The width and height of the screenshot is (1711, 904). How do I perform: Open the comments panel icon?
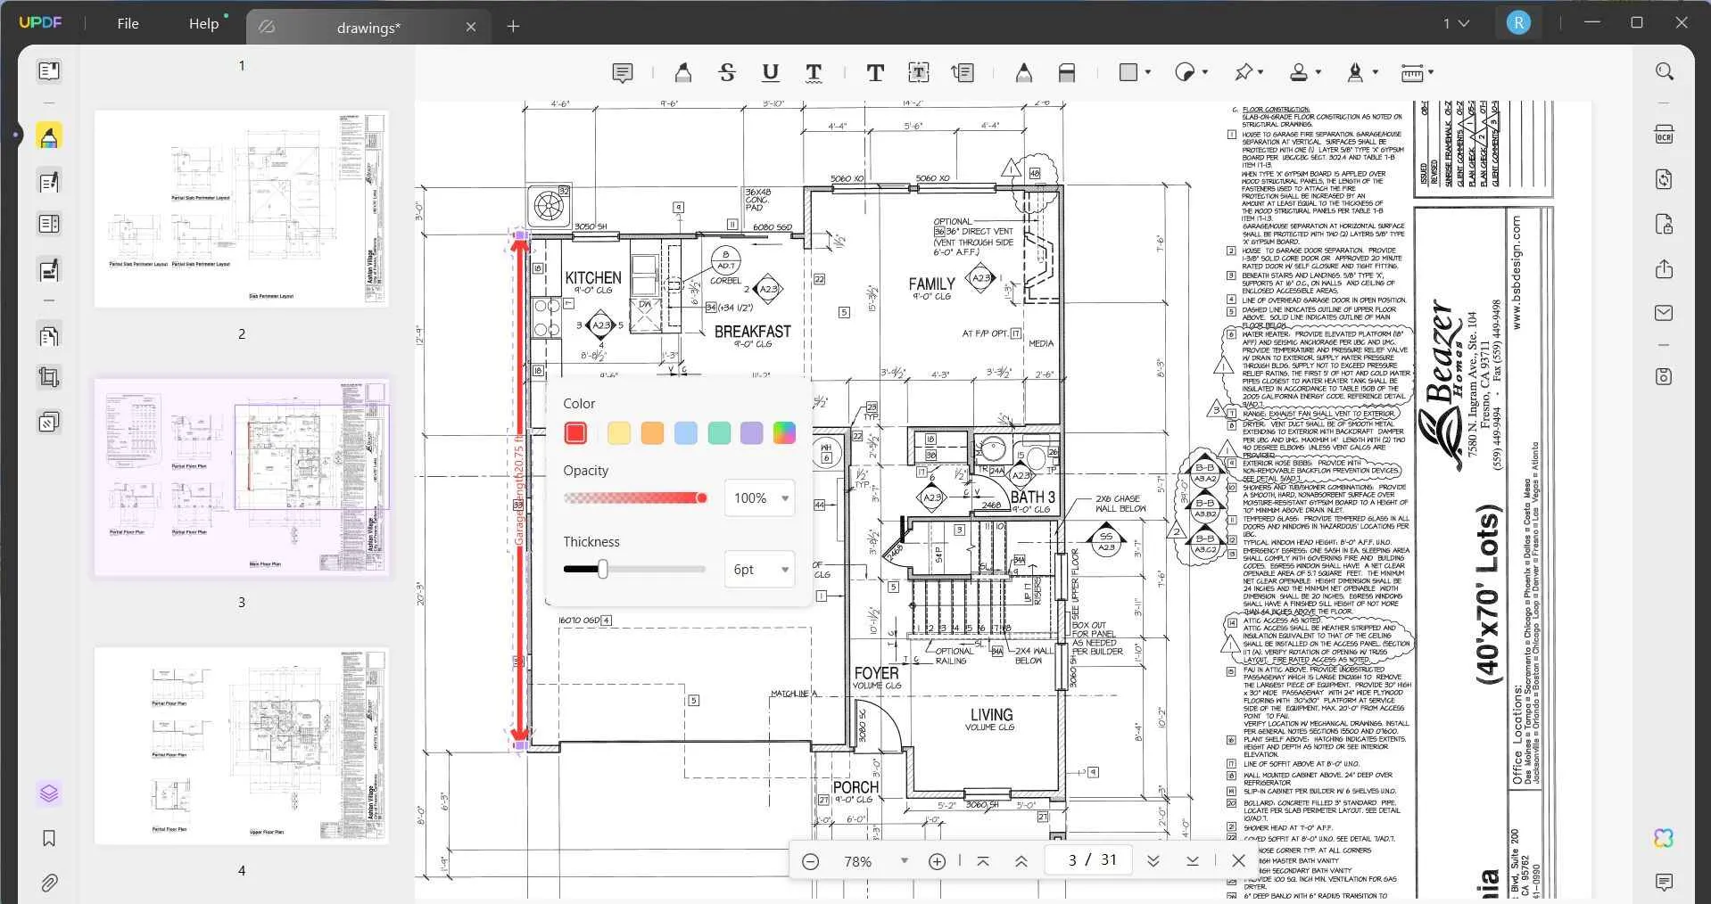[x=1664, y=883]
